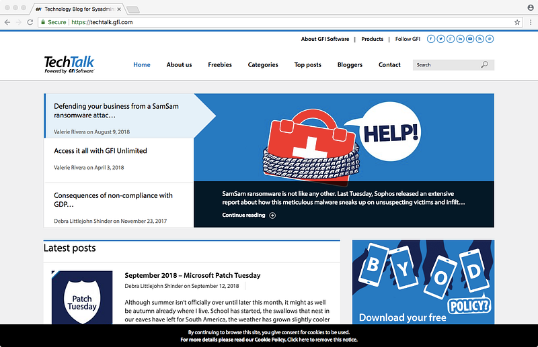Select Access it all with GFI Unlimited
The image size is (538, 347).
(x=119, y=160)
